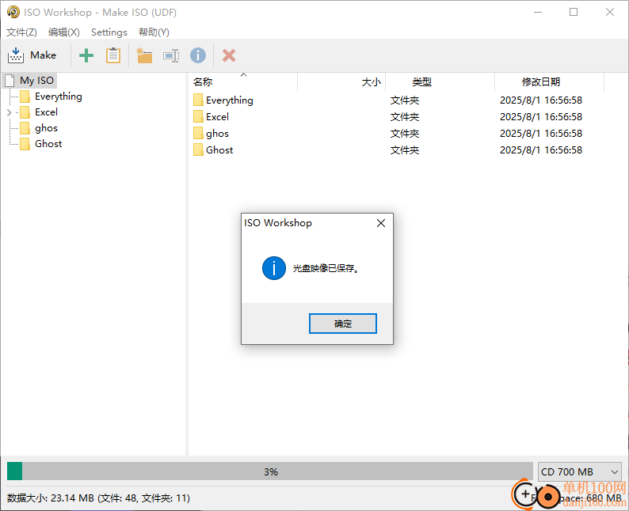This screenshot has height=511, width=629.
Task: Open the Settings menu
Action: click(x=109, y=32)
